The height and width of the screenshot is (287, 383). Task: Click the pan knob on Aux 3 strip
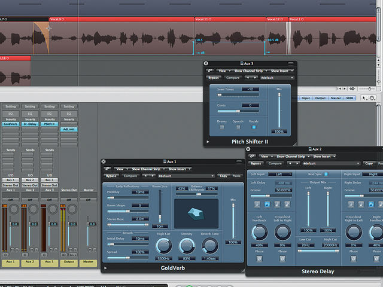[53, 209]
